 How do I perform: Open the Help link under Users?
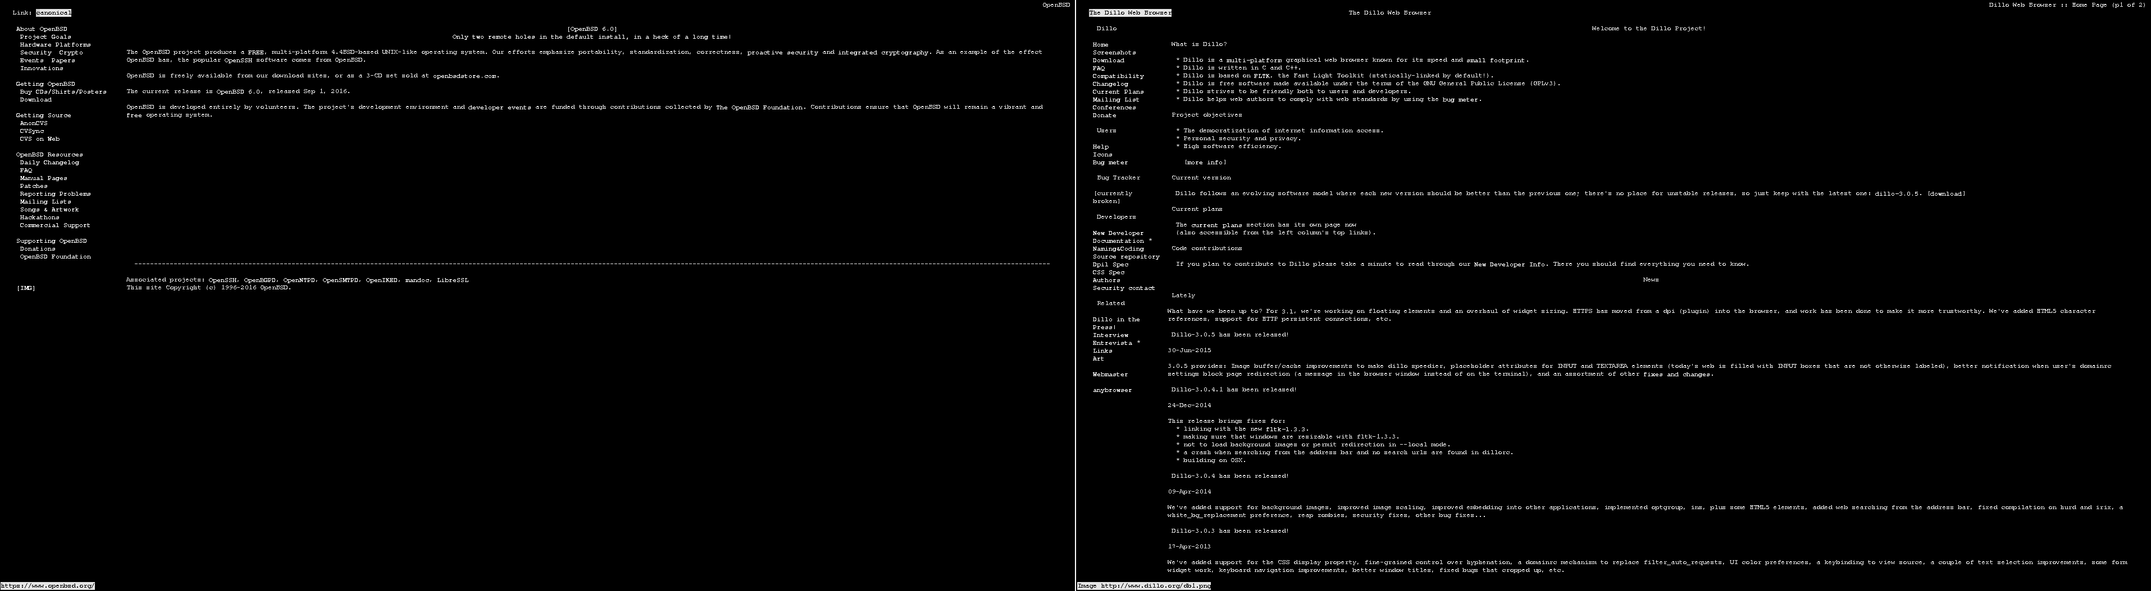[x=1101, y=147]
